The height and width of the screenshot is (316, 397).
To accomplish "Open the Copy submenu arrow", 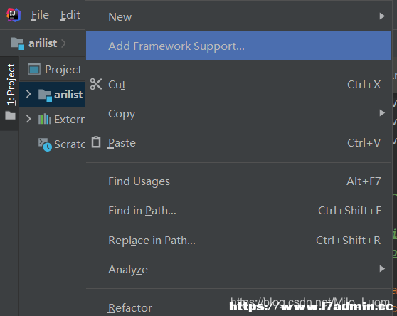I will 382,113.
